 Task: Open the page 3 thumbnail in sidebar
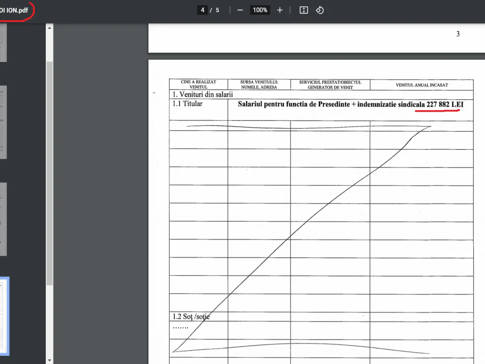(3, 219)
